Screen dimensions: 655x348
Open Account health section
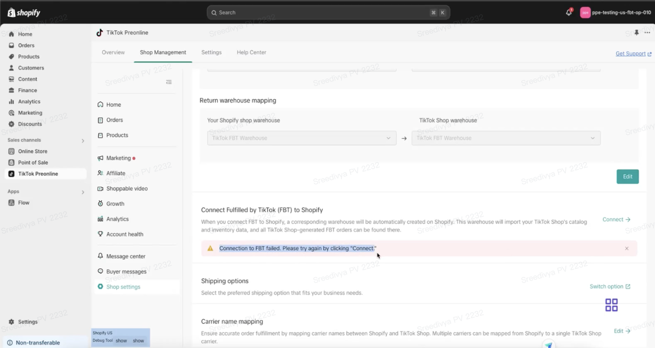124,234
